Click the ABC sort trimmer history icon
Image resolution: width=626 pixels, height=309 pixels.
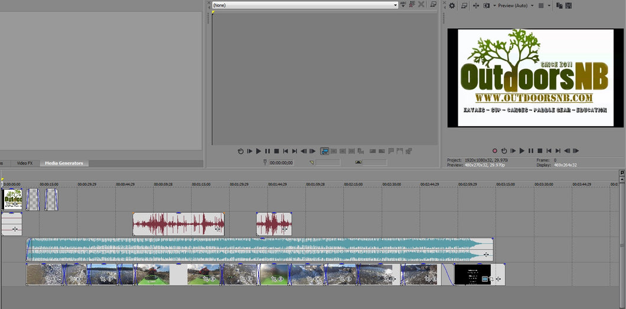[403, 4]
